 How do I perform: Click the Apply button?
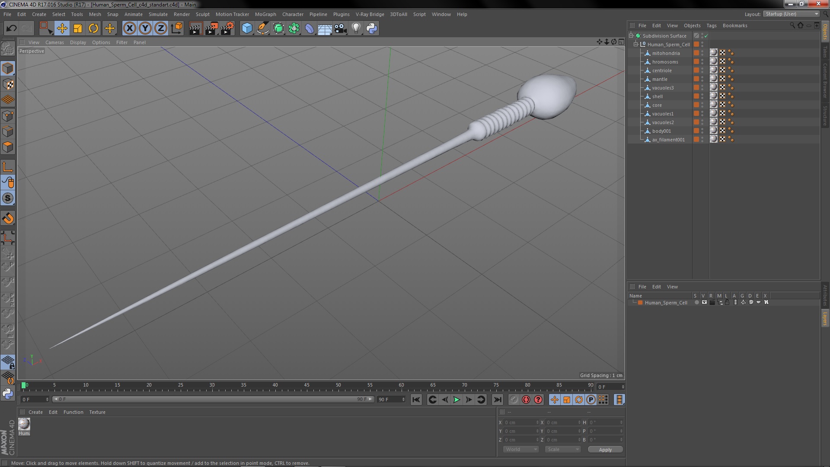point(605,450)
